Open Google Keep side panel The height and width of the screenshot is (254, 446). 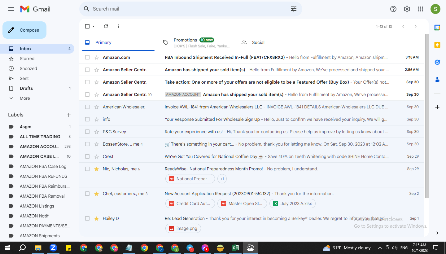437,45
